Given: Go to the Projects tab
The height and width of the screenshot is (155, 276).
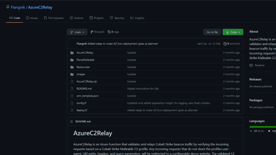Looking at the screenshot, I should pos(96,18).
